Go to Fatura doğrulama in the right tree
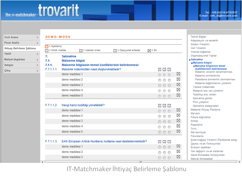 pos(201,117)
